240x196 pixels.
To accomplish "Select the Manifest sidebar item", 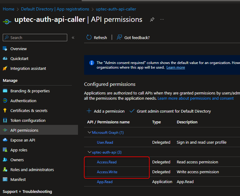I will coord(18,179).
